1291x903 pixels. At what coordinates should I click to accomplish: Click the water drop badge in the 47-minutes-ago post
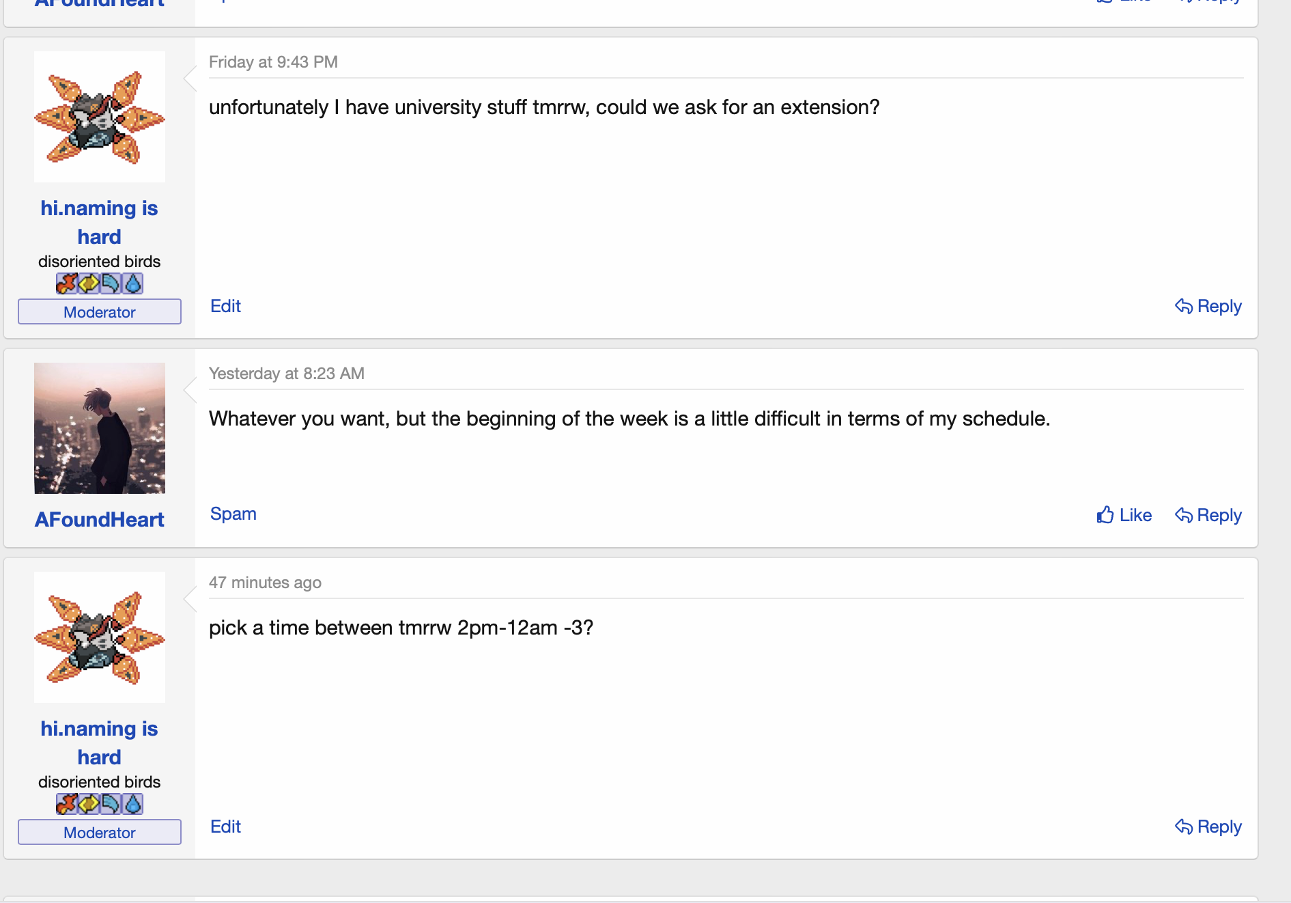132,804
